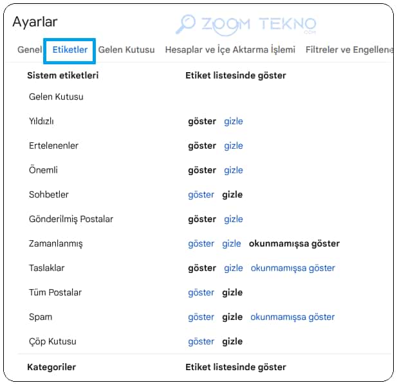
Task: Set Spam to okunmamışsa göster
Action: tap(292, 317)
